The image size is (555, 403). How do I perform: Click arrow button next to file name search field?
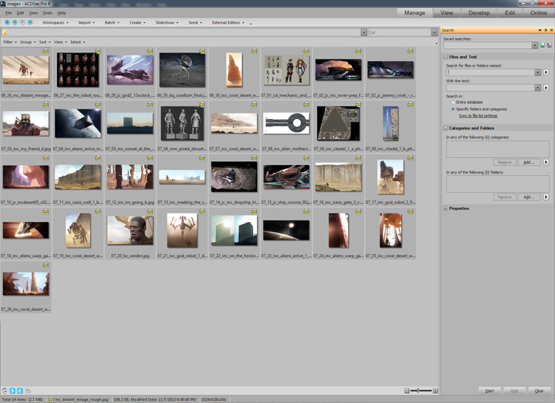click(545, 72)
